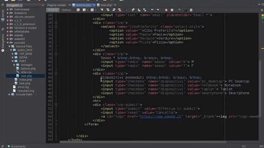264x148 pixels.
Task: Click the cursor position 4:1 indicator
Action: (244, 146)
